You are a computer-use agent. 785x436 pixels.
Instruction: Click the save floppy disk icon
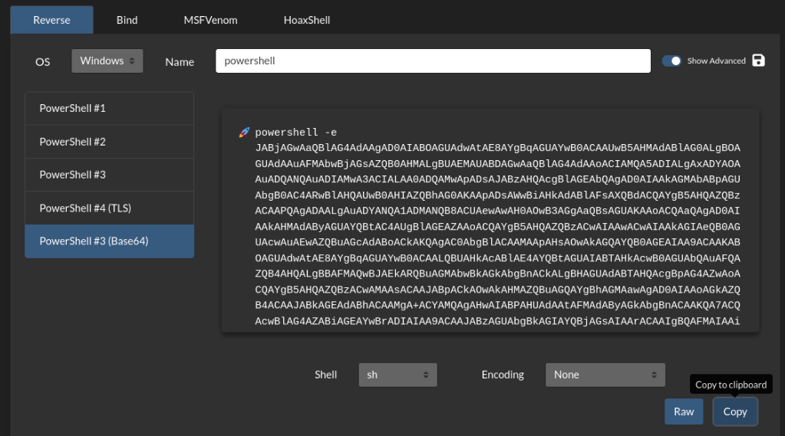click(758, 61)
